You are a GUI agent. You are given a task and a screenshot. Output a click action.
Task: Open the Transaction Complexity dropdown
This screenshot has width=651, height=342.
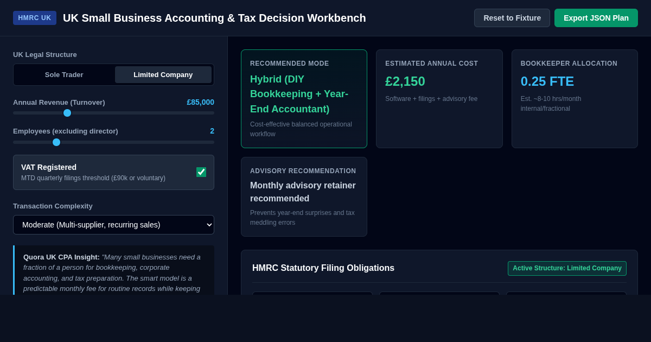[114, 225]
